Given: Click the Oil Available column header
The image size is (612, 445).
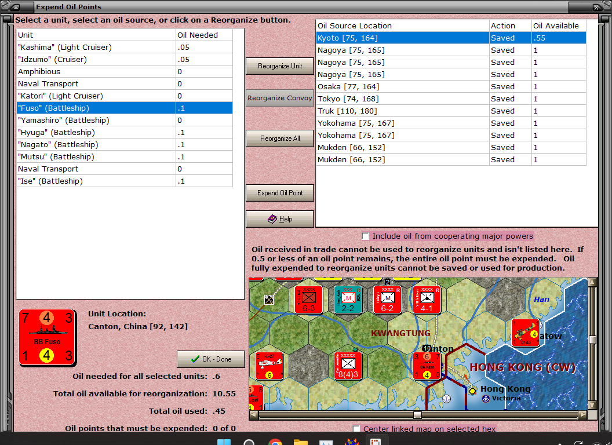Looking at the screenshot, I should coord(559,25).
